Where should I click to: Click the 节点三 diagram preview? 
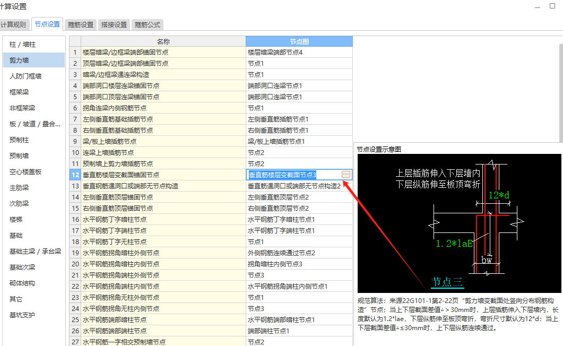tap(459, 223)
